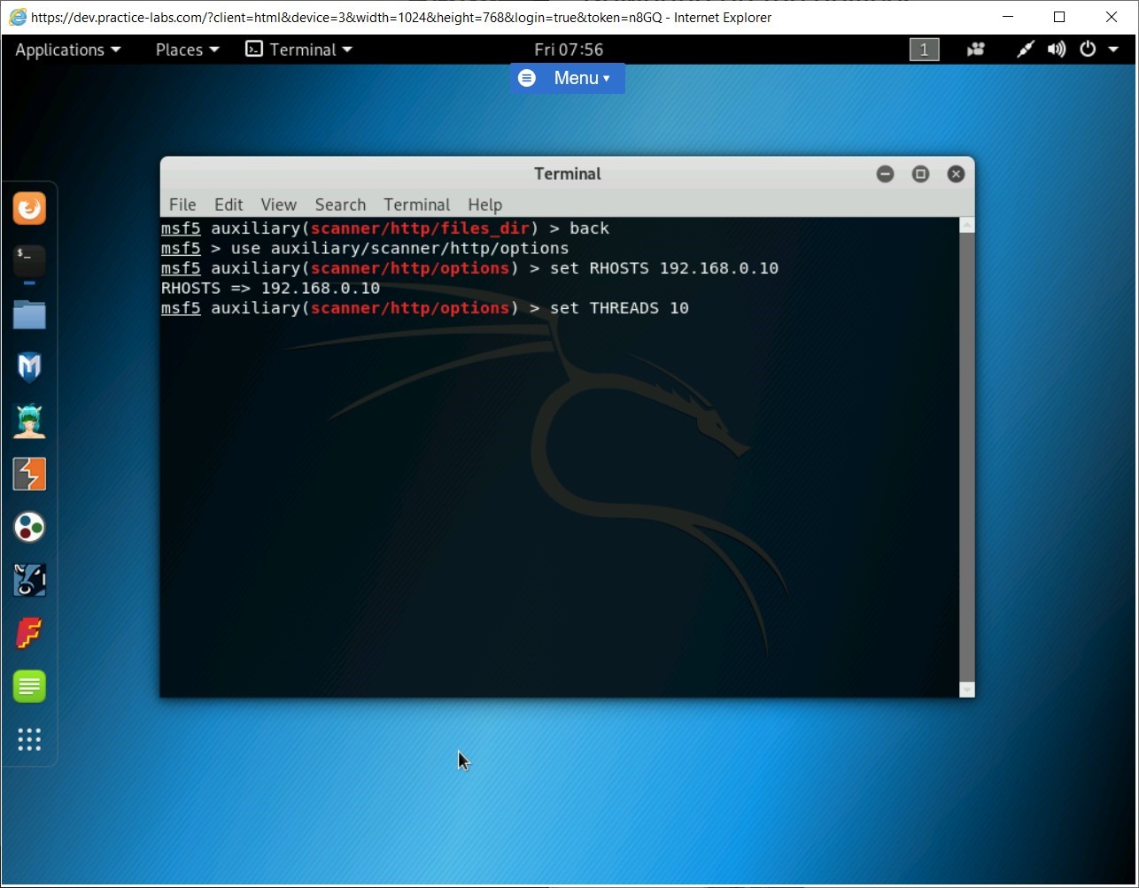This screenshot has width=1139, height=888.
Task: Click the Show Applications grid icon
Action: [x=29, y=740]
